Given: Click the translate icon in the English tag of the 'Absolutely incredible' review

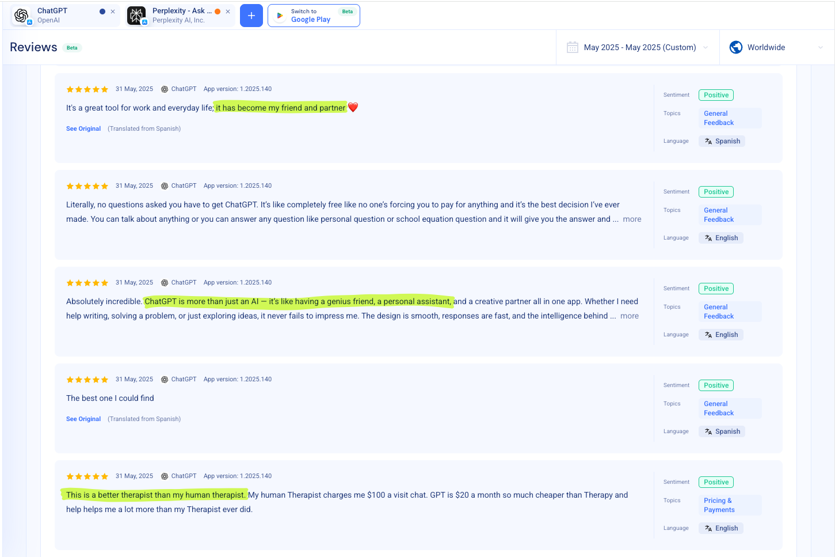Looking at the screenshot, I should [708, 335].
